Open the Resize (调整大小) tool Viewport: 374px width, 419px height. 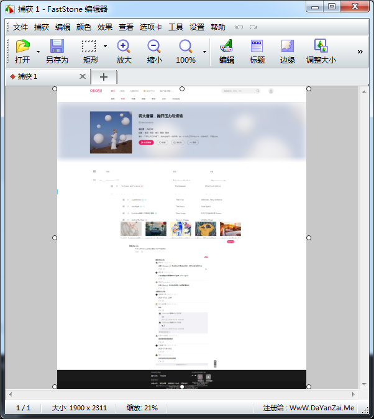coord(321,47)
